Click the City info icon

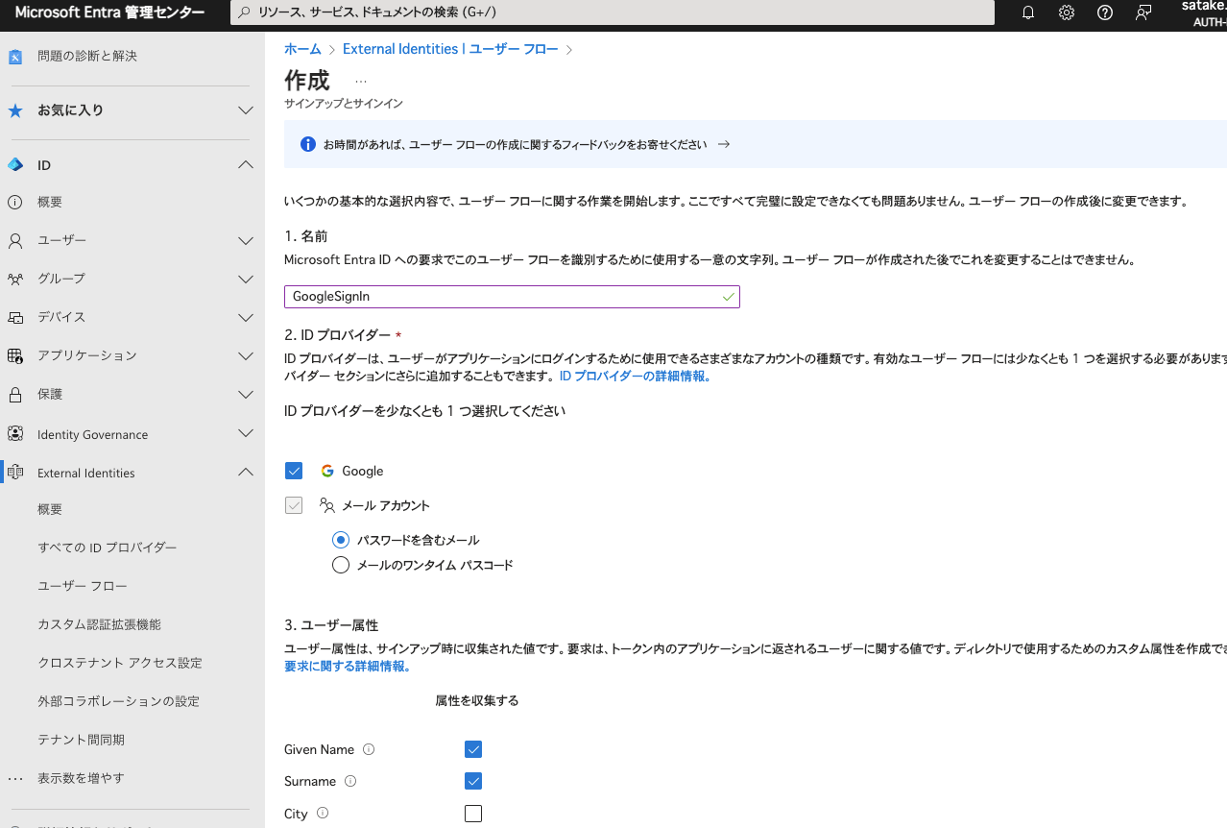click(323, 813)
